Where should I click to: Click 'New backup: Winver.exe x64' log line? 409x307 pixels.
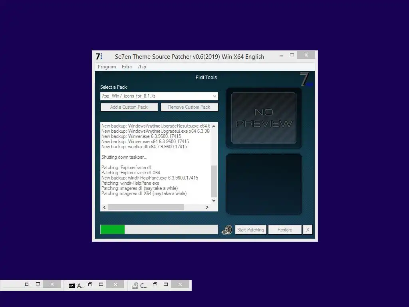(145, 142)
